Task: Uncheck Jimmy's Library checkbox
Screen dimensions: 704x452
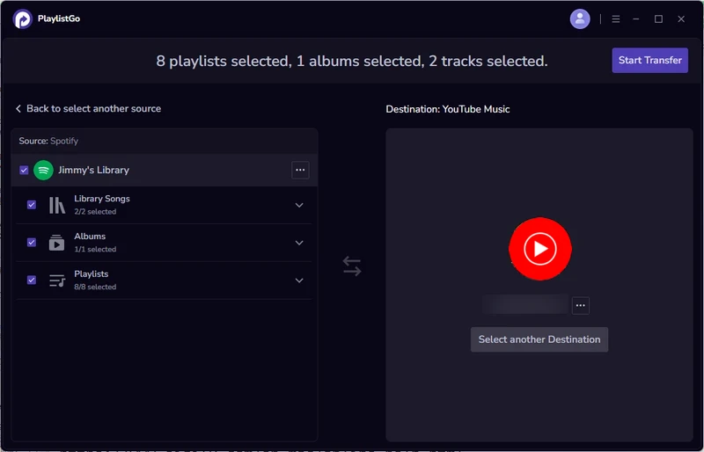Action: (24, 170)
